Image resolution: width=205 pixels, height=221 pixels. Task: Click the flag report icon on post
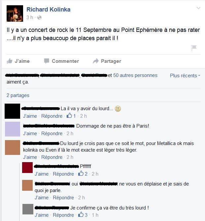[x=194, y=48]
